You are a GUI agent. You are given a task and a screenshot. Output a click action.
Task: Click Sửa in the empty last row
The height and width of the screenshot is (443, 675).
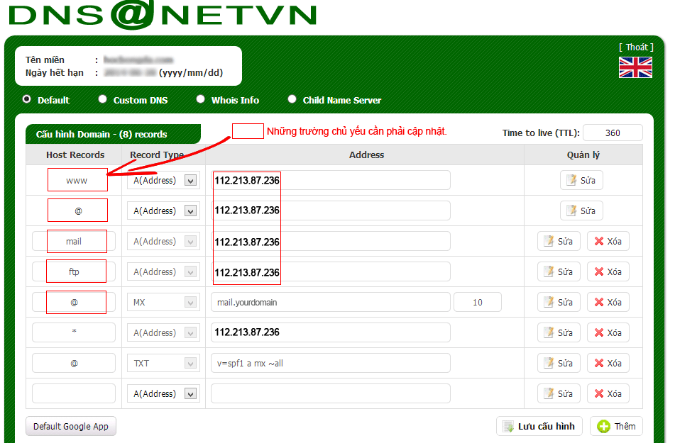pyautogui.click(x=559, y=393)
